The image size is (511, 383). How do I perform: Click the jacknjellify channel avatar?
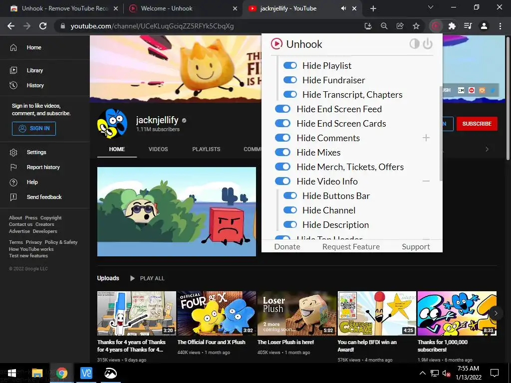tap(112, 124)
